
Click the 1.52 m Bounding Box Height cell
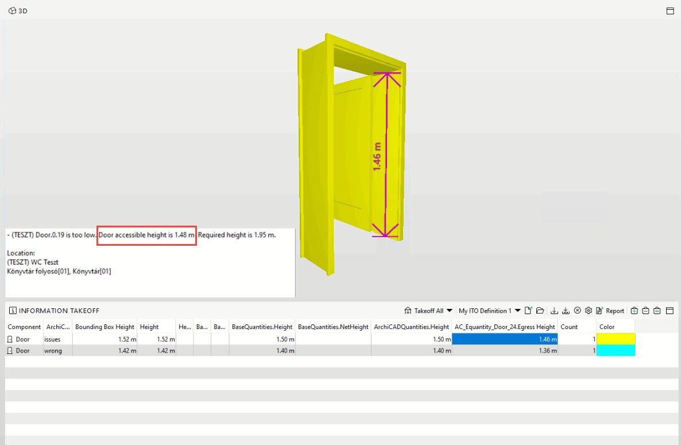[x=105, y=339]
